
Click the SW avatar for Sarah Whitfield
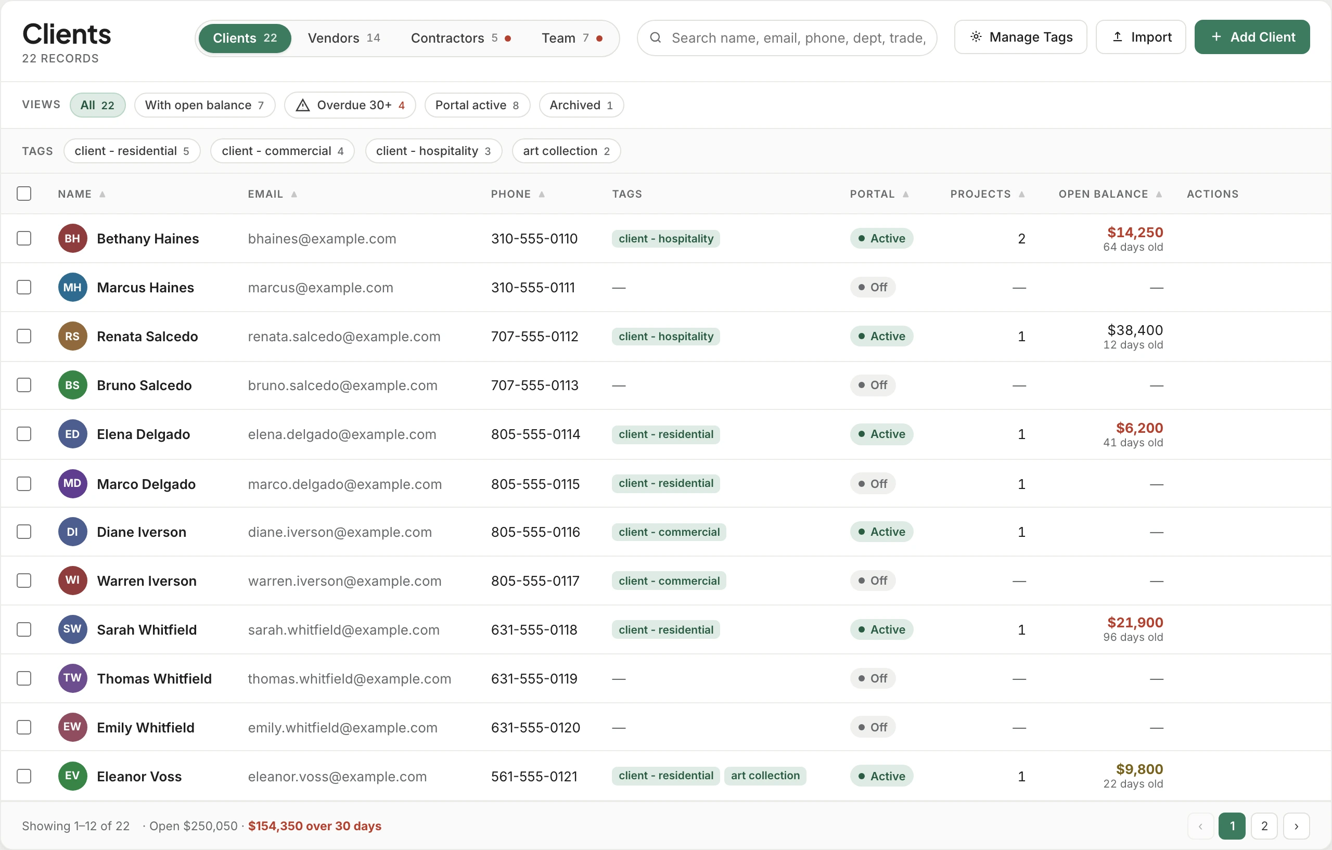pyautogui.click(x=72, y=629)
